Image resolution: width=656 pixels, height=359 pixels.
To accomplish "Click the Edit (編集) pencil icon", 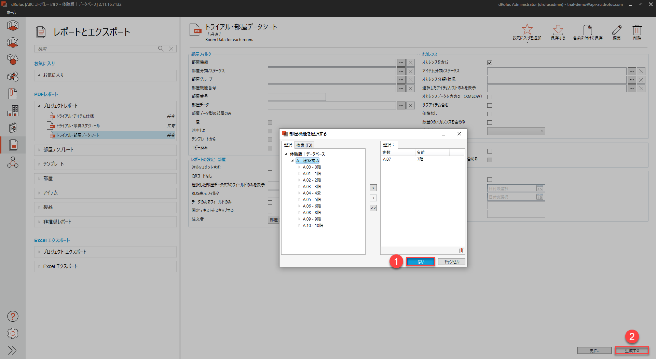I will click(x=616, y=30).
